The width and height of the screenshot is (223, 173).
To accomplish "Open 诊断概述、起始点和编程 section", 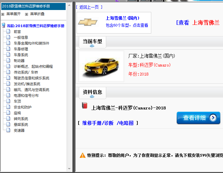I will tap(33, 66).
